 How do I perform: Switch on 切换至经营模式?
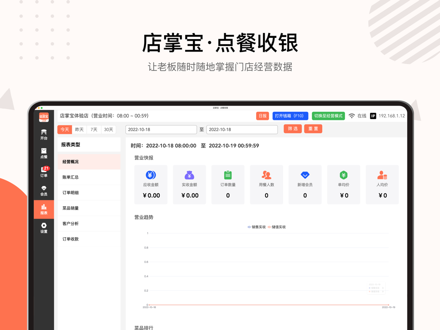pyautogui.click(x=328, y=116)
